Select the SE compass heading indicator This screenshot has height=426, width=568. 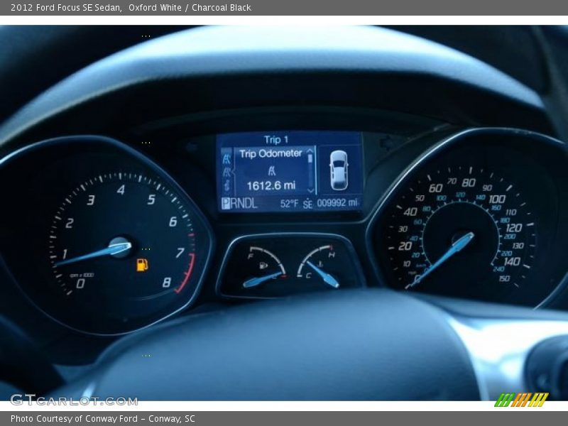coord(309,202)
